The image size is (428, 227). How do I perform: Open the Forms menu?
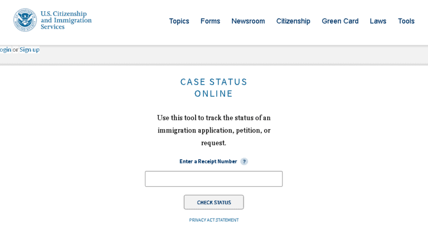pyautogui.click(x=210, y=21)
